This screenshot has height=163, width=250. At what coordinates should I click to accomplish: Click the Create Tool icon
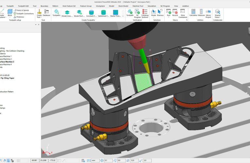click(39, 11)
